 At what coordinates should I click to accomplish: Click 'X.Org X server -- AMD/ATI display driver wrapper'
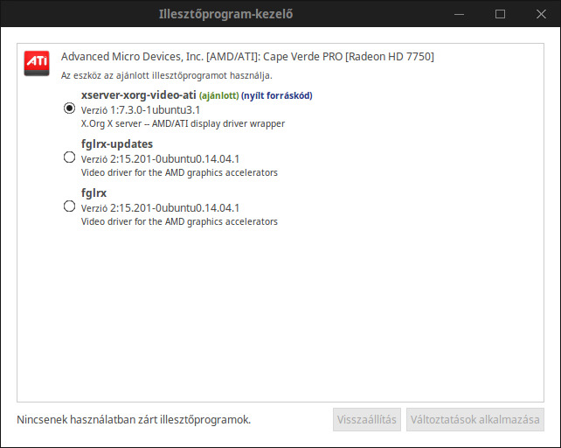[183, 123]
